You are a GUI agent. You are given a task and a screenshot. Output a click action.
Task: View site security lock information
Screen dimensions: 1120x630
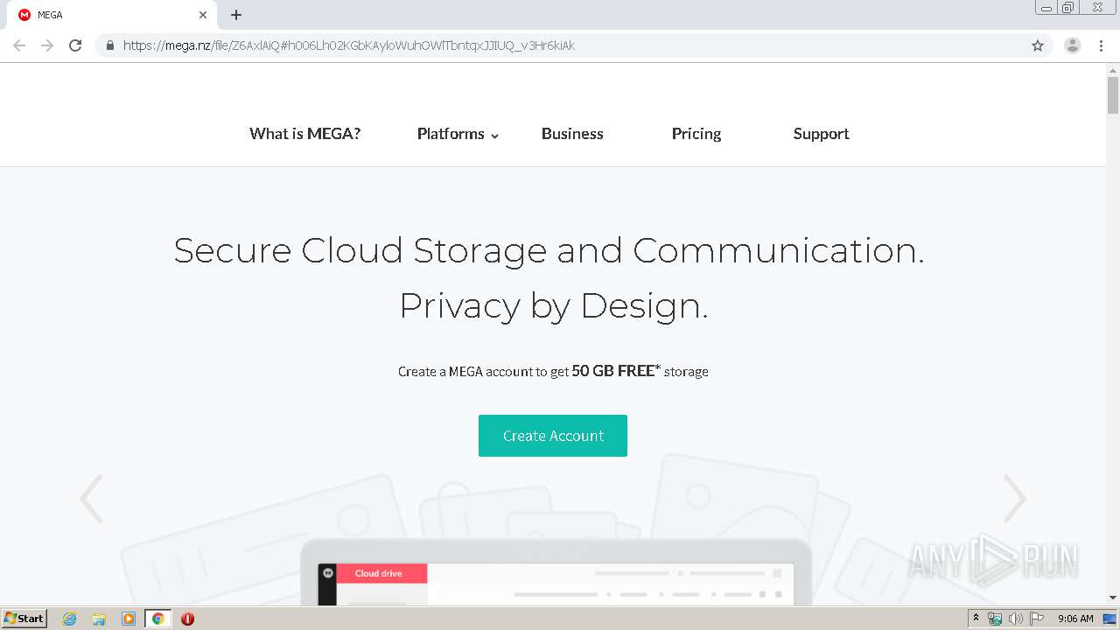(110, 45)
